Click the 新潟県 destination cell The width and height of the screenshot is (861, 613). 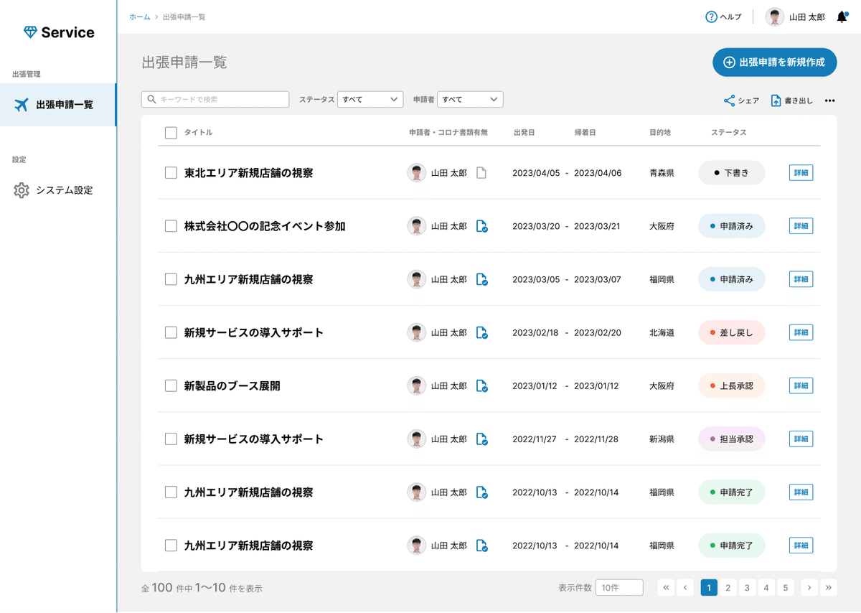(x=662, y=439)
